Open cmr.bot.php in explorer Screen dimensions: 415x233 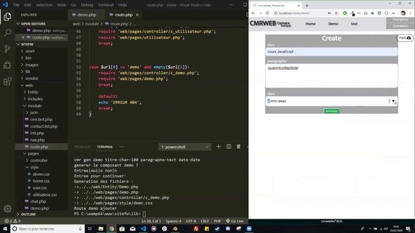click(x=41, y=119)
